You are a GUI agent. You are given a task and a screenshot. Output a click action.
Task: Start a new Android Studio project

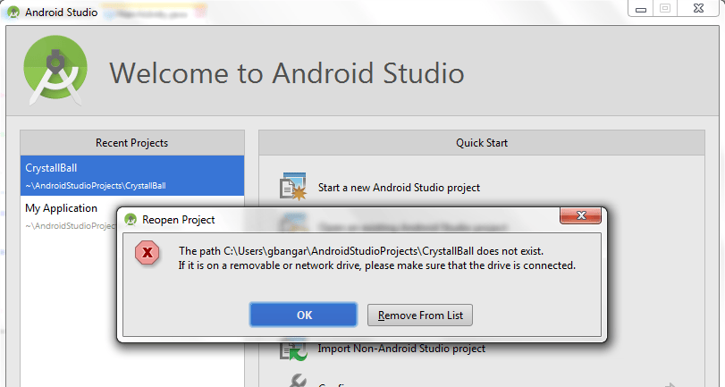point(399,188)
